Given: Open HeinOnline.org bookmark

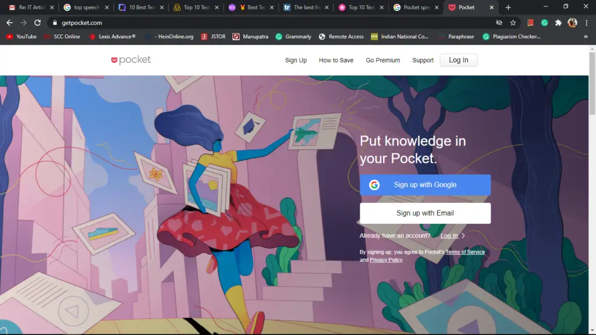Looking at the screenshot, I should tap(169, 37).
